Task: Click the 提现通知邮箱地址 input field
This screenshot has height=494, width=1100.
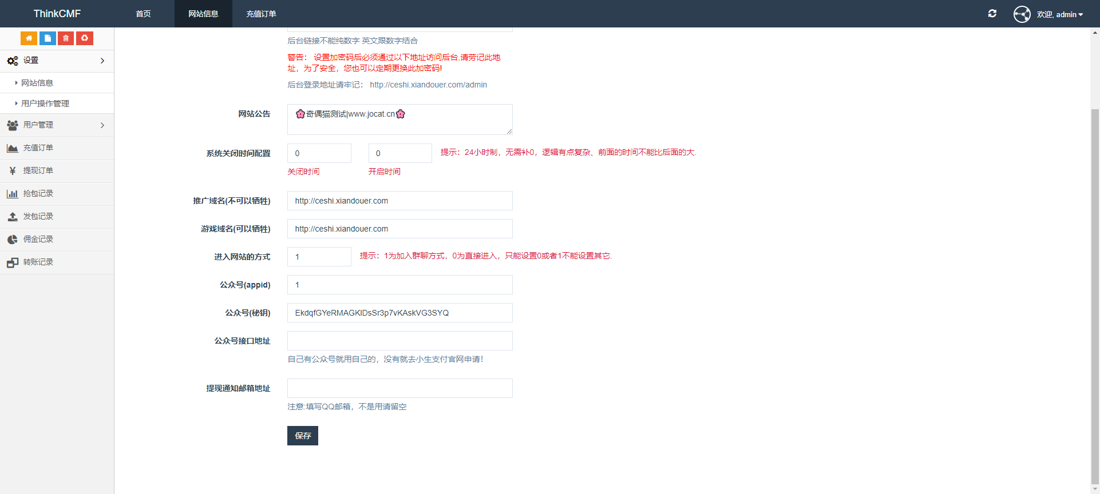Action: [x=400, y=388]
